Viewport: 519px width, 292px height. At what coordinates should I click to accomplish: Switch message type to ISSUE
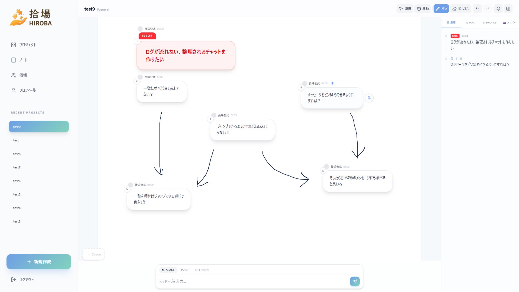pyautogui.click(x=185, y=270)
